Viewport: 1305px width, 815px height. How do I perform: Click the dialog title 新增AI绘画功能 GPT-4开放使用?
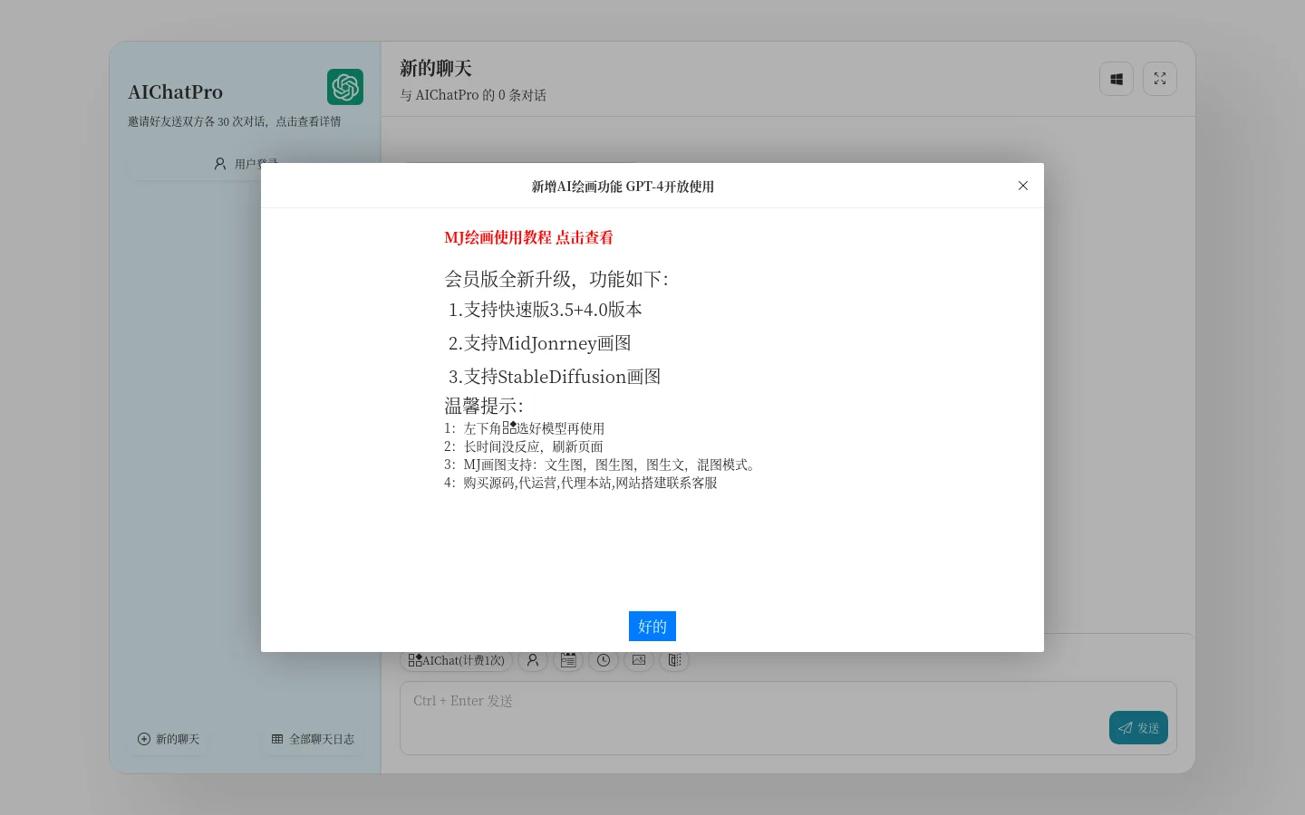(x=623, y=187)
